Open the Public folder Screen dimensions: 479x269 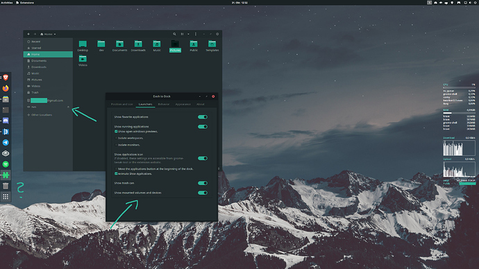click(194, 46)
